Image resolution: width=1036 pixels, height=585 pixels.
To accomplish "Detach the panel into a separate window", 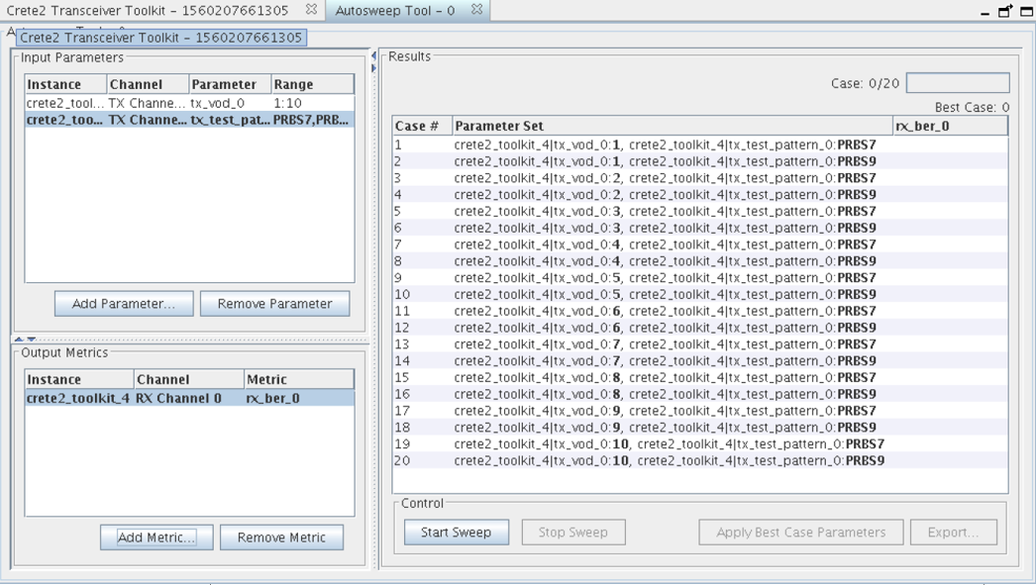I will click(1005, 12).
